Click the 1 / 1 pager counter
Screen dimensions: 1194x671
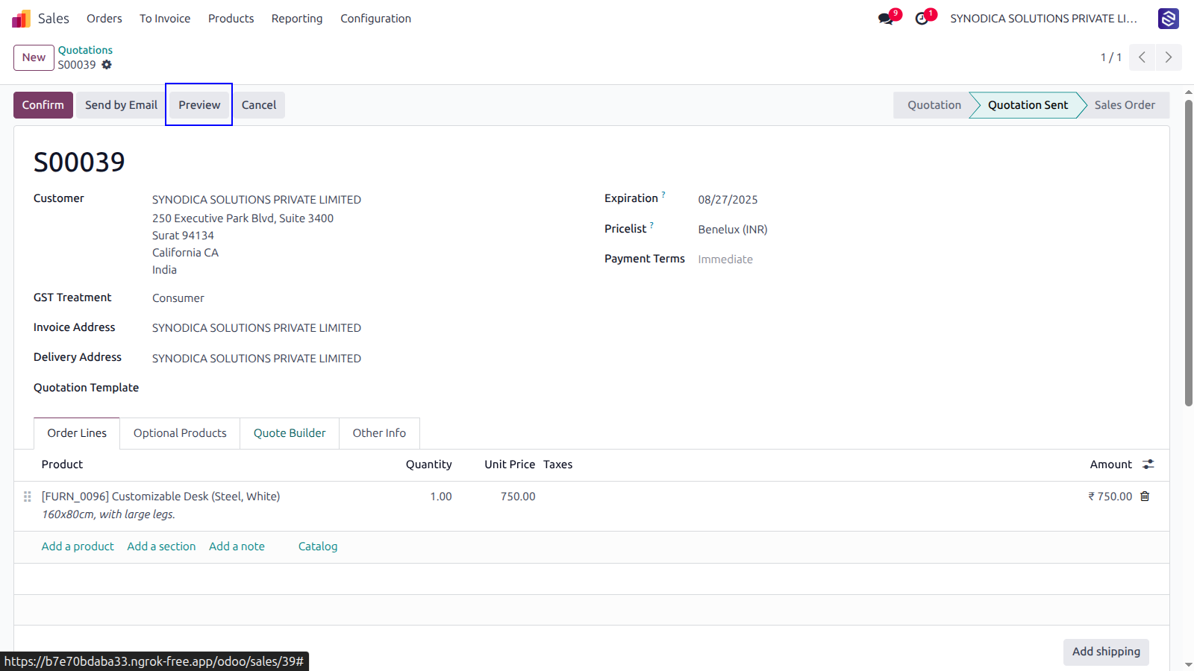click(x=1110, y=57)
